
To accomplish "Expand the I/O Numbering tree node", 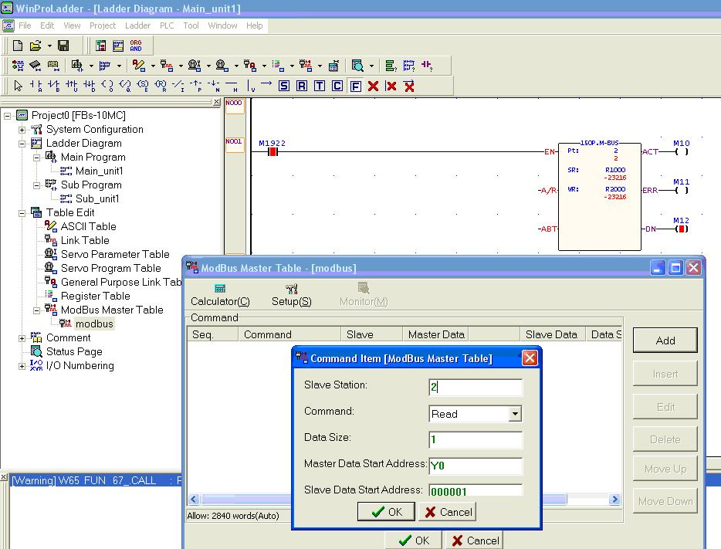I will click(x=22, y=366).
